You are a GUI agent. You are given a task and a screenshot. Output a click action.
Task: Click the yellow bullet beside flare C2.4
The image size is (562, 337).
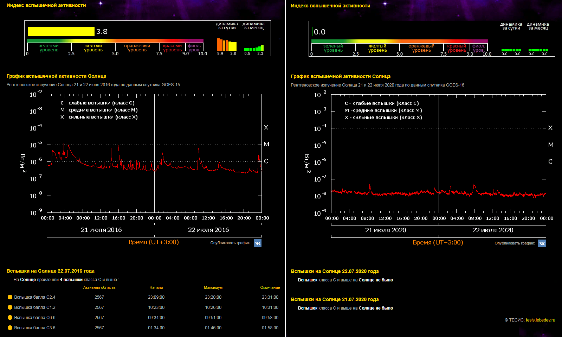click(10, 297)
